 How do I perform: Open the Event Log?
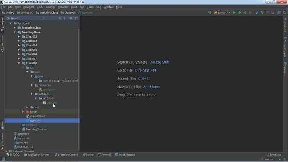(x=273, y=155)
